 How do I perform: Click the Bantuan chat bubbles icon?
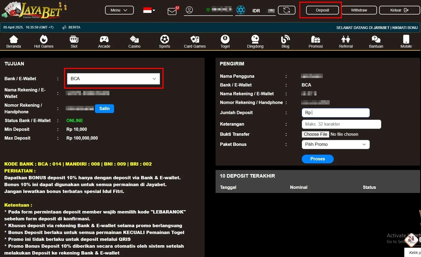coord(376,39)
